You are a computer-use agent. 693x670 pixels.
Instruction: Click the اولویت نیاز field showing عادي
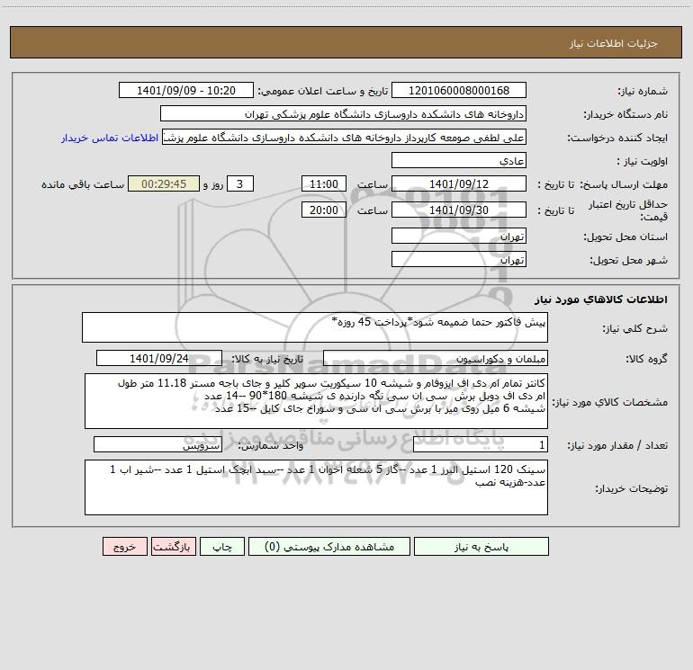[x=459, y=160]
